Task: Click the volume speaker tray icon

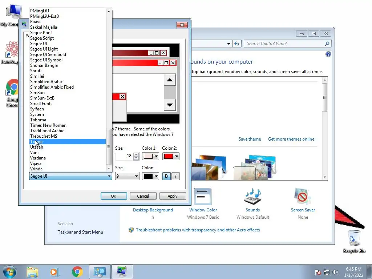Action: pos(335,272)
